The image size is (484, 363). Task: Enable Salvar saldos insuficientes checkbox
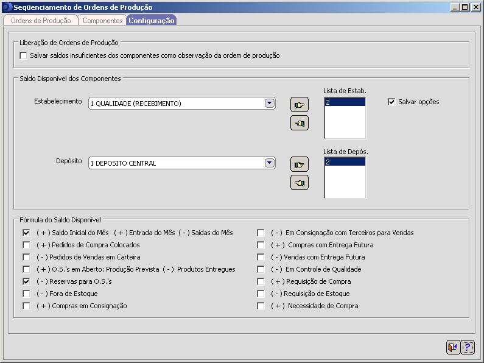pyautogui.click(x=24, y=55)
